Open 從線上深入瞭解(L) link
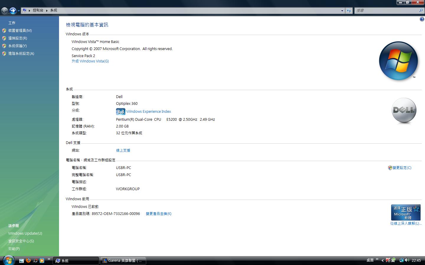 [406, 223]
